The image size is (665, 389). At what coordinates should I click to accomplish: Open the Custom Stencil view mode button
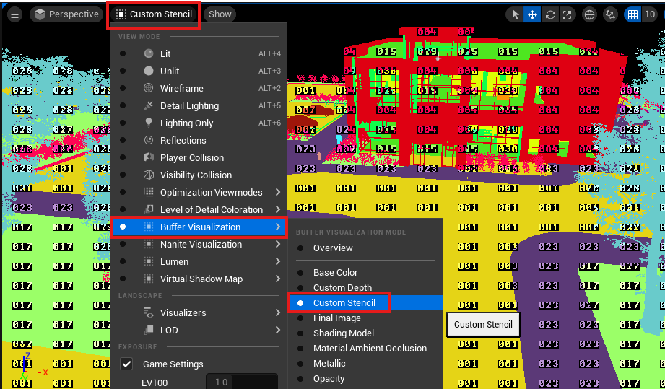[154, 14]
